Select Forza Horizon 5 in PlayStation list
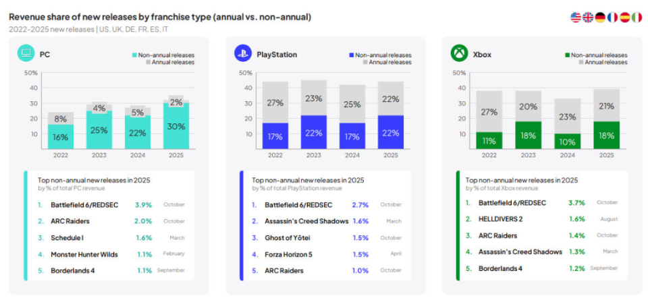This screenshot has width=648, height=298. (293, 254)
